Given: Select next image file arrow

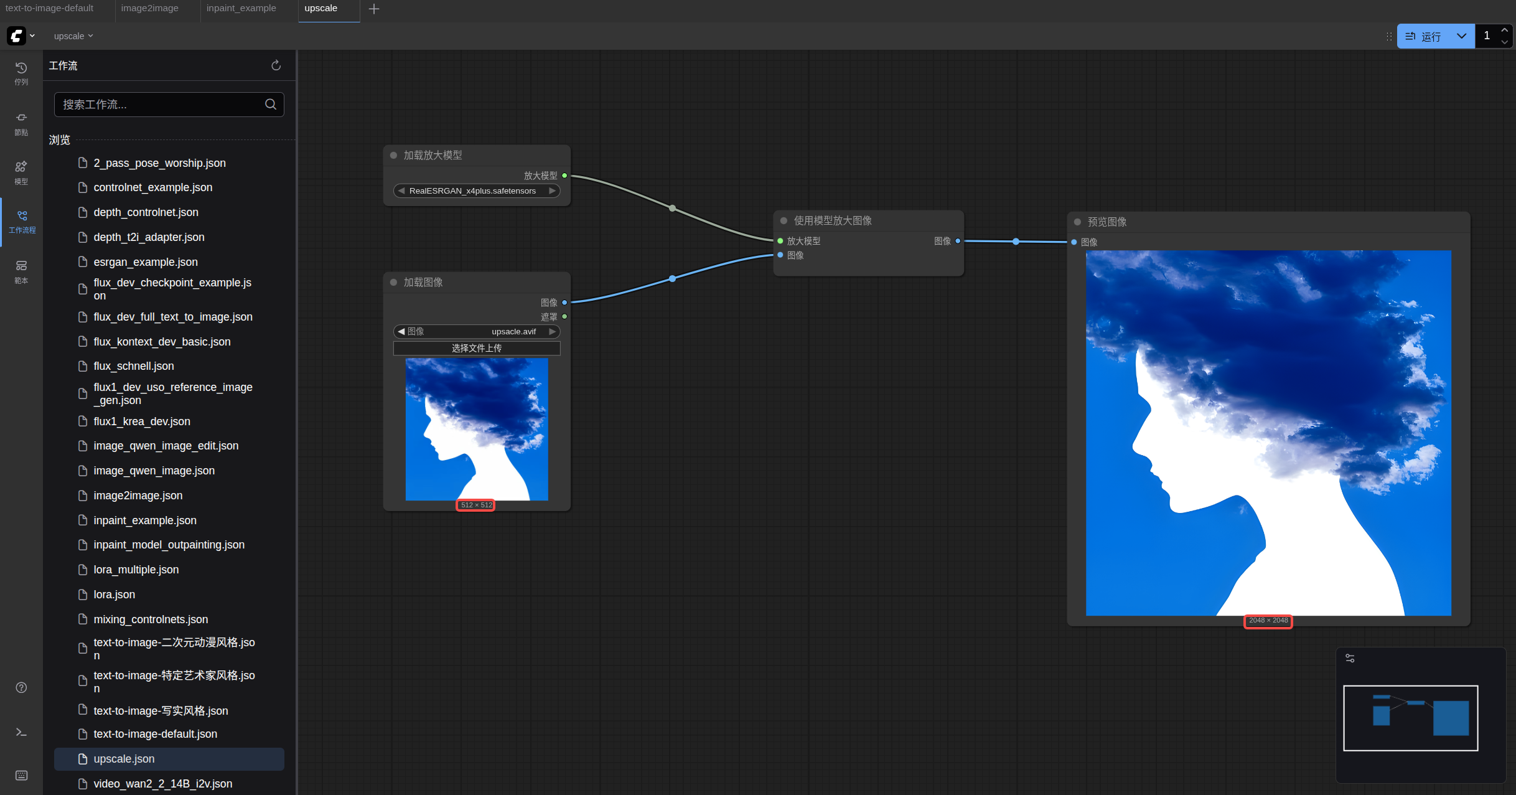Looking at the screenshot, I should (x=552, y=331).
